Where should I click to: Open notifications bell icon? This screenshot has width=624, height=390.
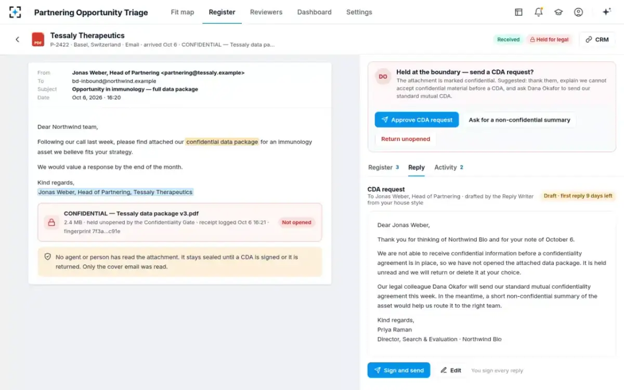coord(539,12)
